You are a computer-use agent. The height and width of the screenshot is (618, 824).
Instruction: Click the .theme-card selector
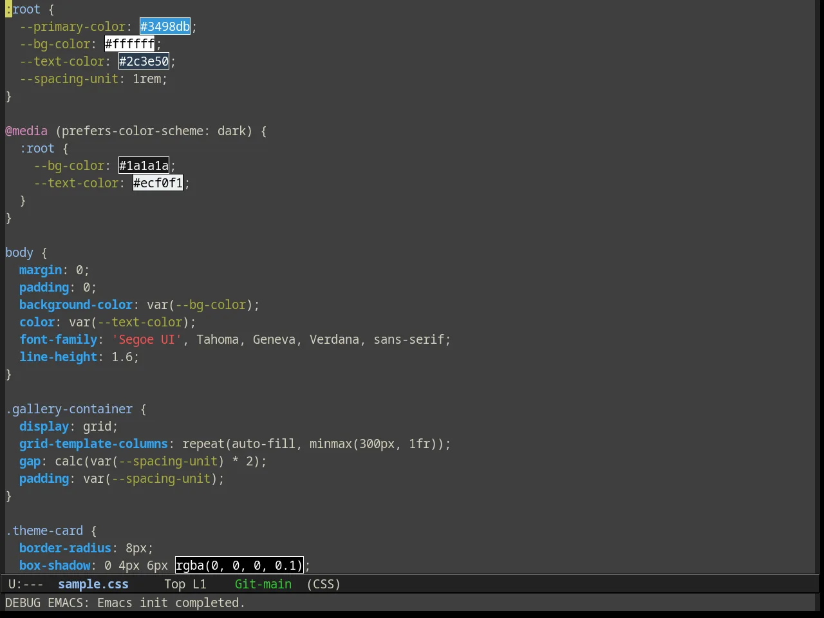pyautogui.click(x=44, y=530)
